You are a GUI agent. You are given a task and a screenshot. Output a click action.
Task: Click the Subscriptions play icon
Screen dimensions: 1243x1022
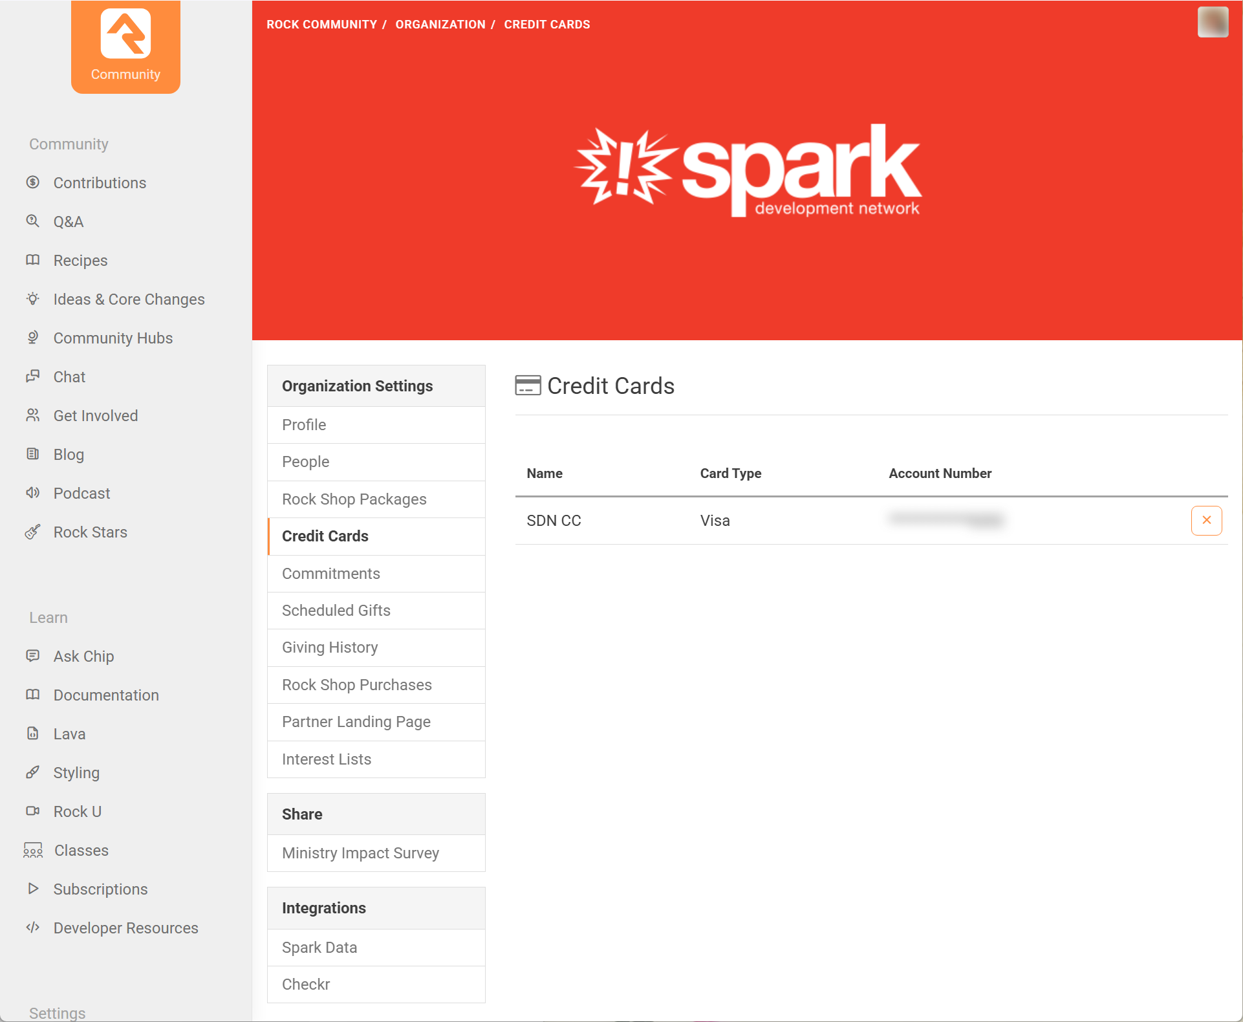pyautogui.click(x=33, y=889)
